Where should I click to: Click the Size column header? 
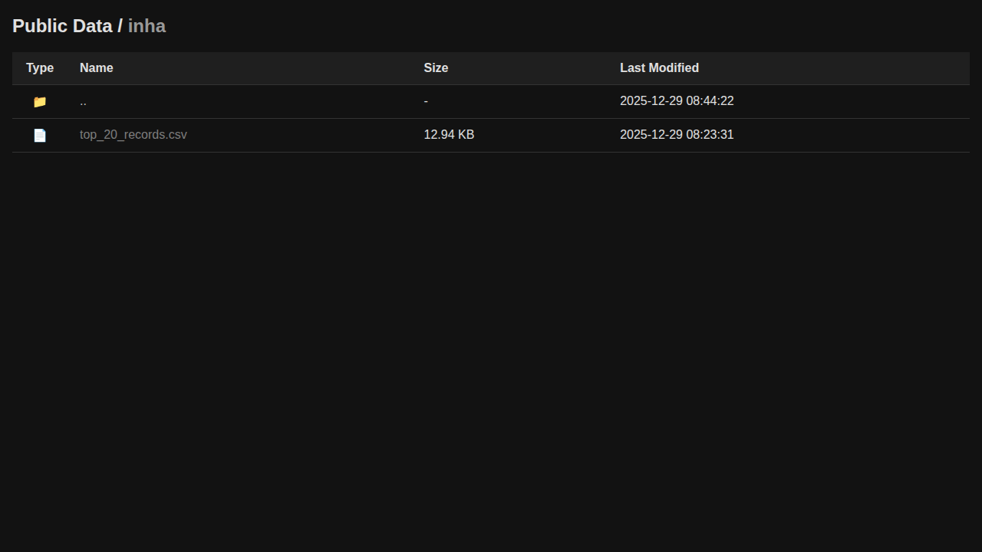(436, 68)
